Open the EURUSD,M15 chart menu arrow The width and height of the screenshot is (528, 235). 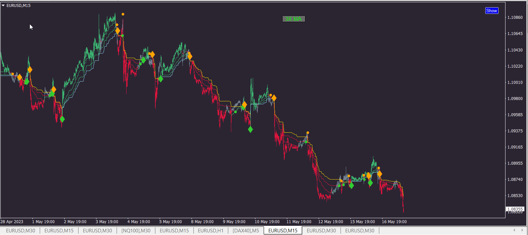coord(3,6)
